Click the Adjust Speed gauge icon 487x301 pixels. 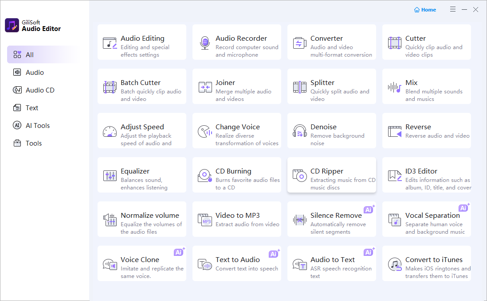coord(110,131)
